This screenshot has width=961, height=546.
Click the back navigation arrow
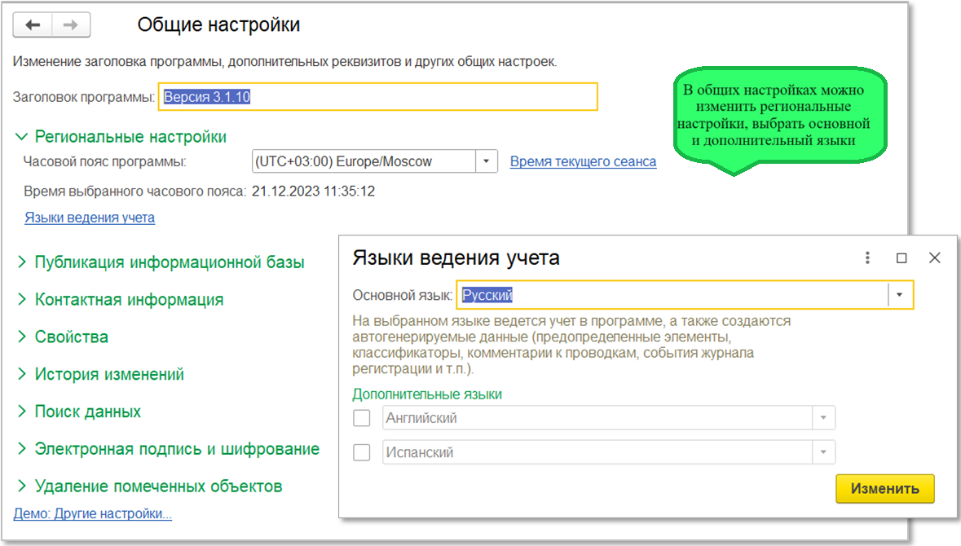point(33,25)
